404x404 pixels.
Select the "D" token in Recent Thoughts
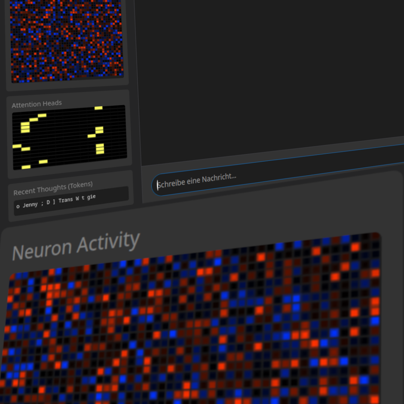click(x=48, y=203)
